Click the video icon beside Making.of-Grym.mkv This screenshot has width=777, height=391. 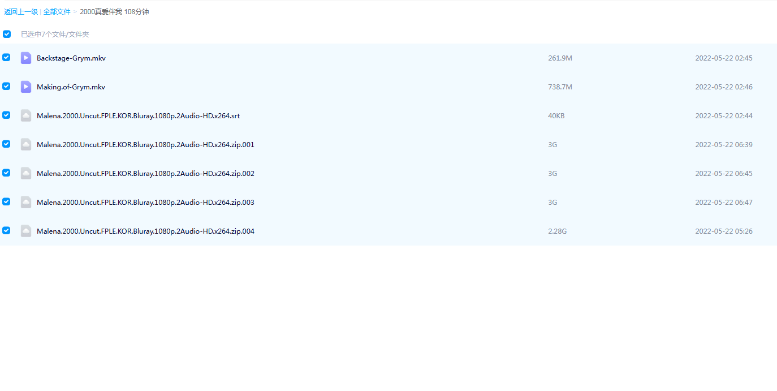pyautogui.click(x=26, y=87)
